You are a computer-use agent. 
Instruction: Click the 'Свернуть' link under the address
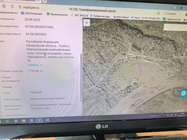coord(35,65)
